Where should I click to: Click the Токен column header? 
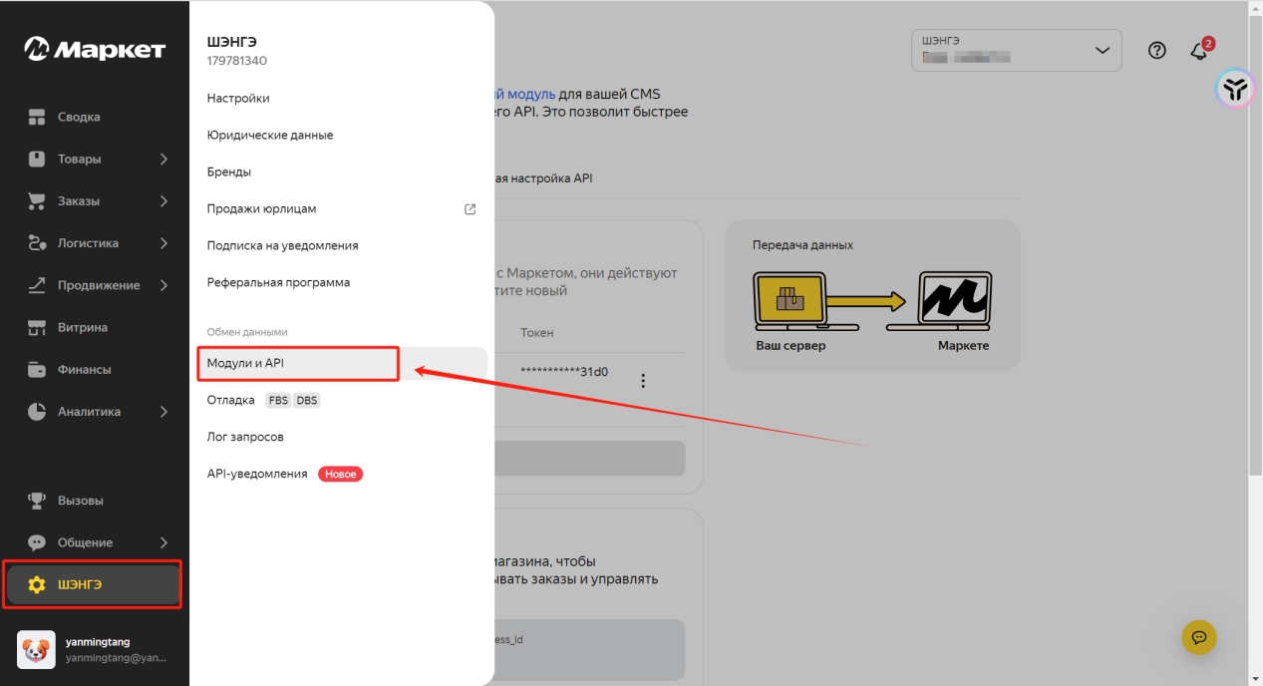tap(537, 332)
